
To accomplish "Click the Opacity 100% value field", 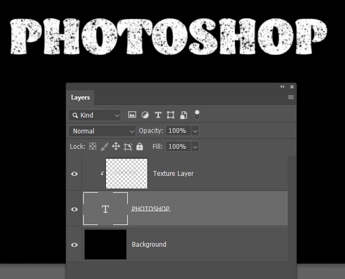I will click(x=178, y=131).
